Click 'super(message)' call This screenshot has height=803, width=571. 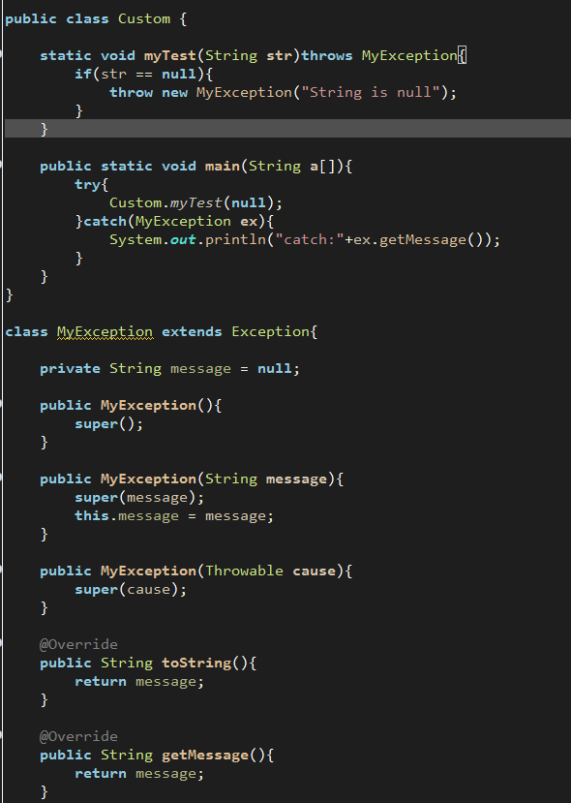pos(135,498)
